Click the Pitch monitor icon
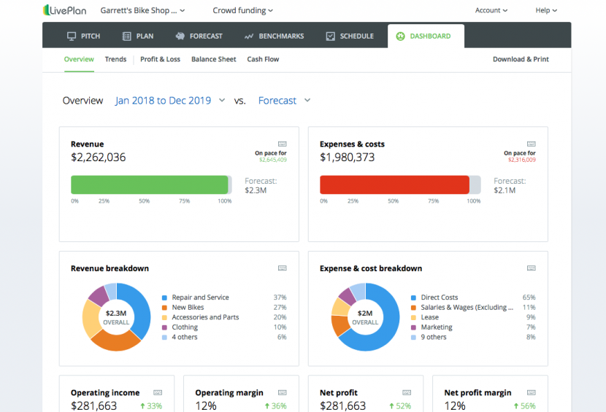The height and width of the screenshot is (412, 606). click(72, 36)
